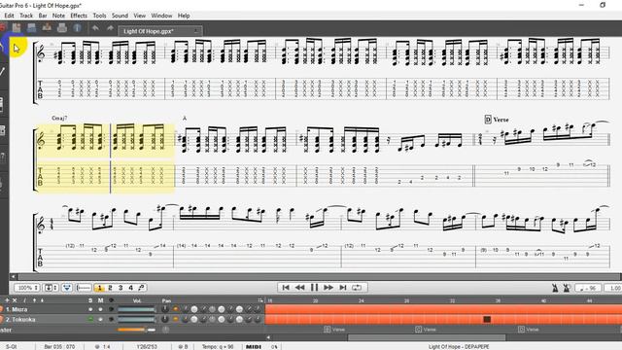Screen dimensions: 622x350
Task: Click Miura track pan knob
Action: [165, 309]
